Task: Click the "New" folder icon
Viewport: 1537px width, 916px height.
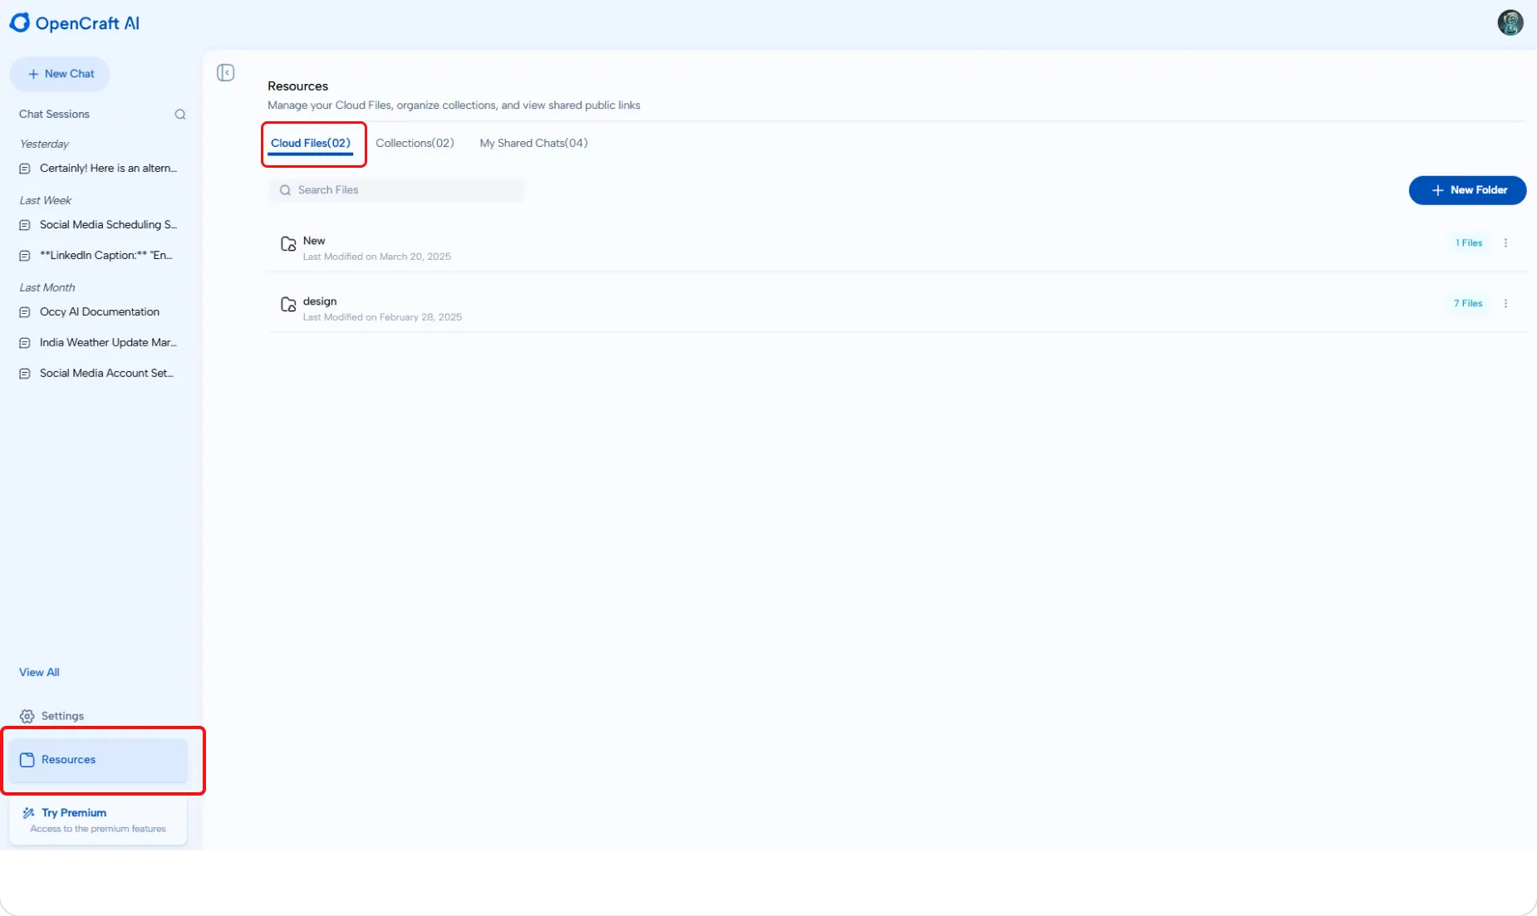Action: point(288,244)
